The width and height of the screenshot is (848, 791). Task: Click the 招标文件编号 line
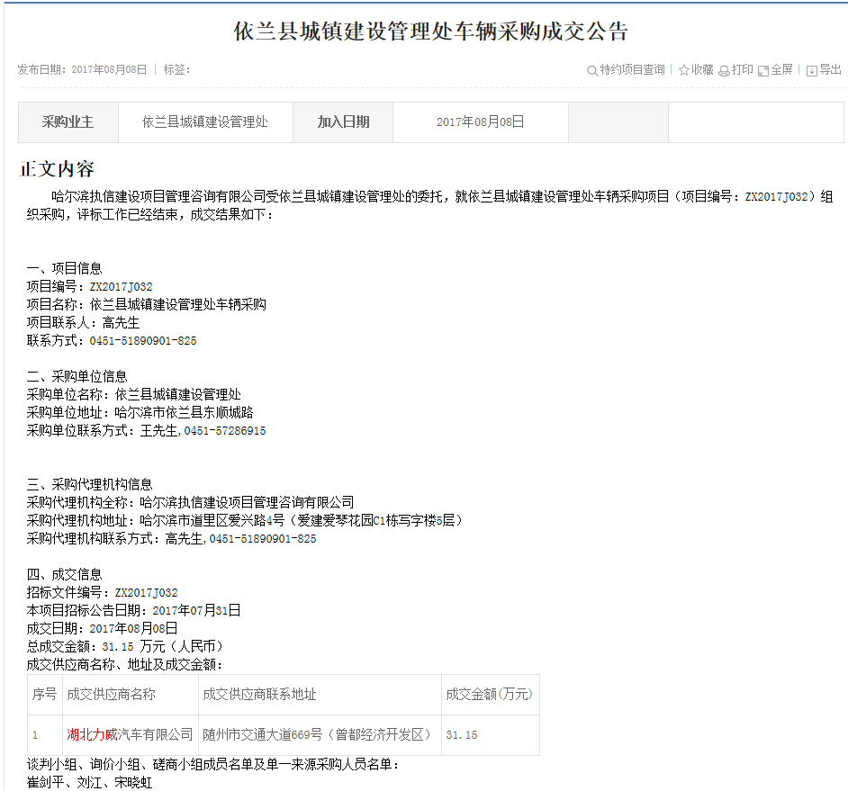point(103,592)
